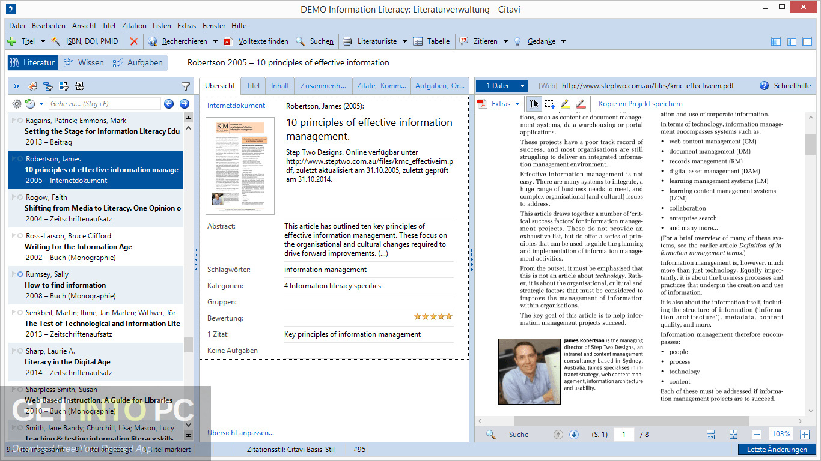Click Kopie im Projekt speichern link

(x=641, y=104)
